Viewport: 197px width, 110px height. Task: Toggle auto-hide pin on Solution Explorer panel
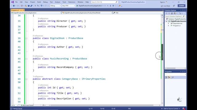(183, 10)
